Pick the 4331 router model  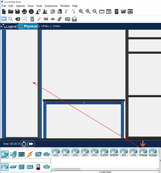(56, 152)
